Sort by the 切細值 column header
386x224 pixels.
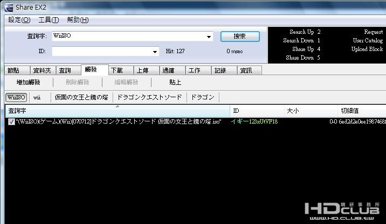coord(362,111)
